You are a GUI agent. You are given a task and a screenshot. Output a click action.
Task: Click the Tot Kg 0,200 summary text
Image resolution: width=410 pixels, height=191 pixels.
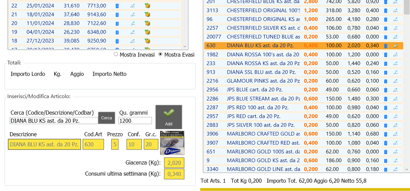pos(247,180)
